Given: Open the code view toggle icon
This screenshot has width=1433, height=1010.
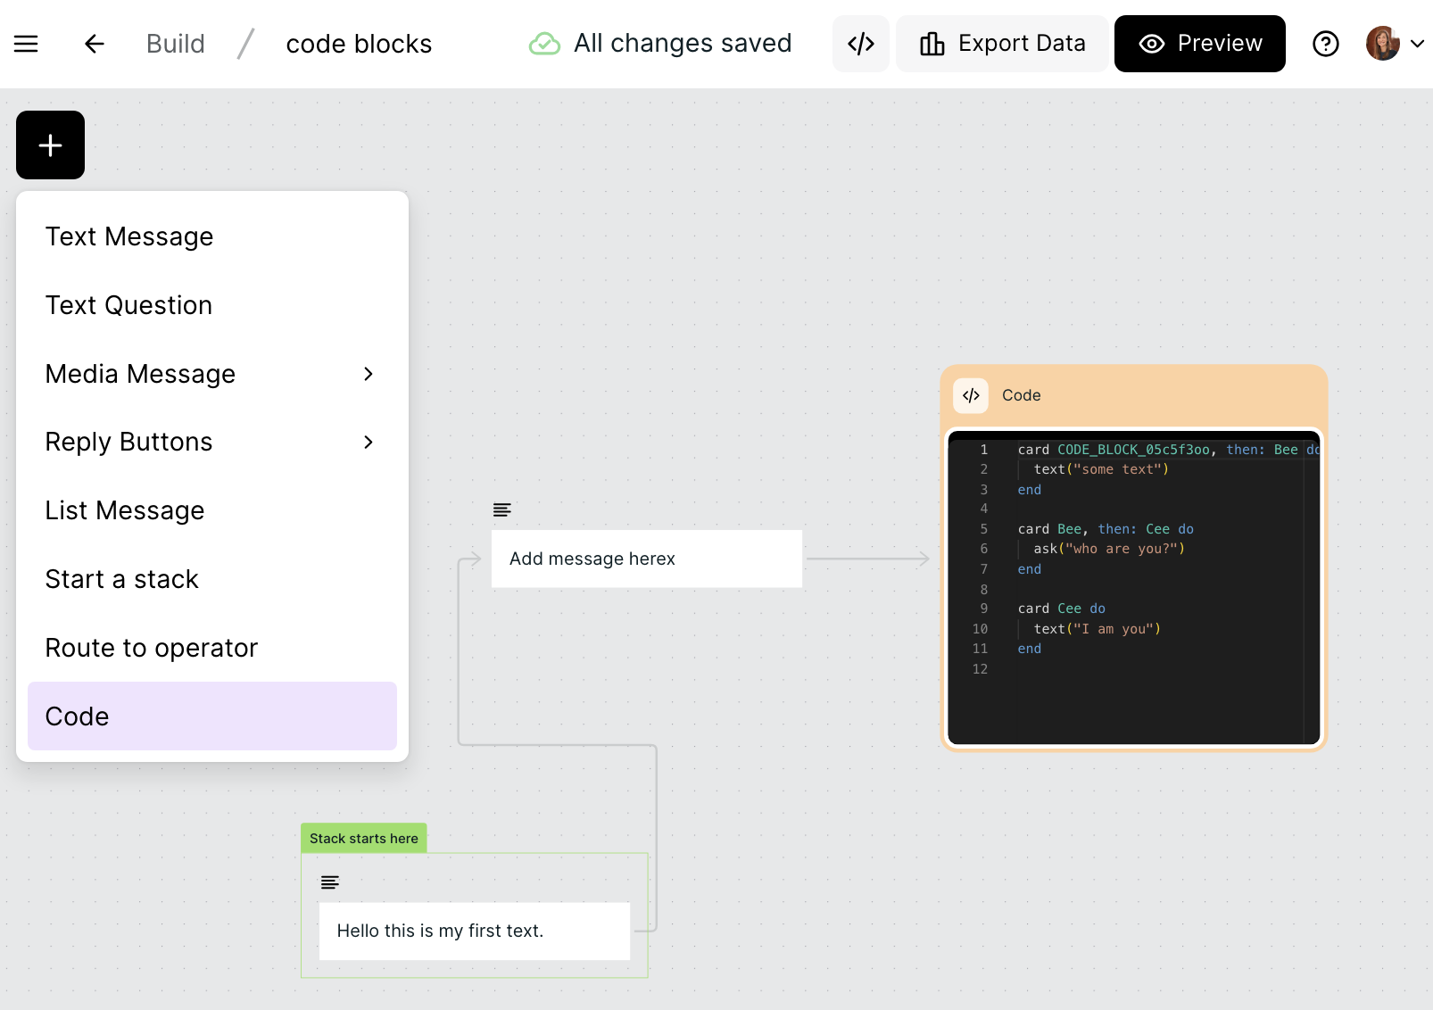Looking at the screenshot, I should [x=860, y=44].
